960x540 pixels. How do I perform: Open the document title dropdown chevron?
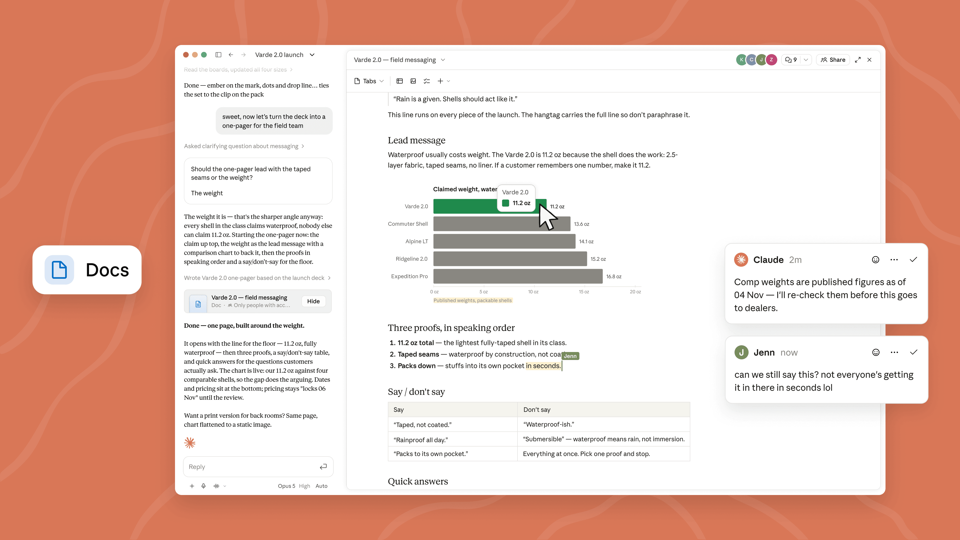point(443,60)
